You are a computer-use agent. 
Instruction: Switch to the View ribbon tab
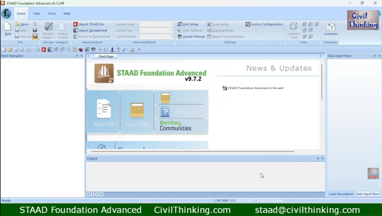coord(37,13)
